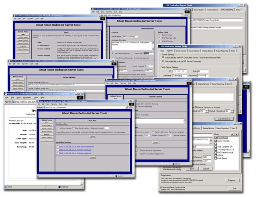Screen dimensions: 257x197
Task: Click Register... button
Action: [232, 180]
